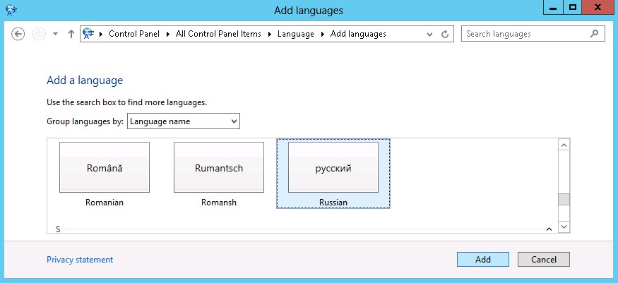Screen dimensions: 618x283
Task: Click the scroll down arrow in language list
Action: [564, 227]
